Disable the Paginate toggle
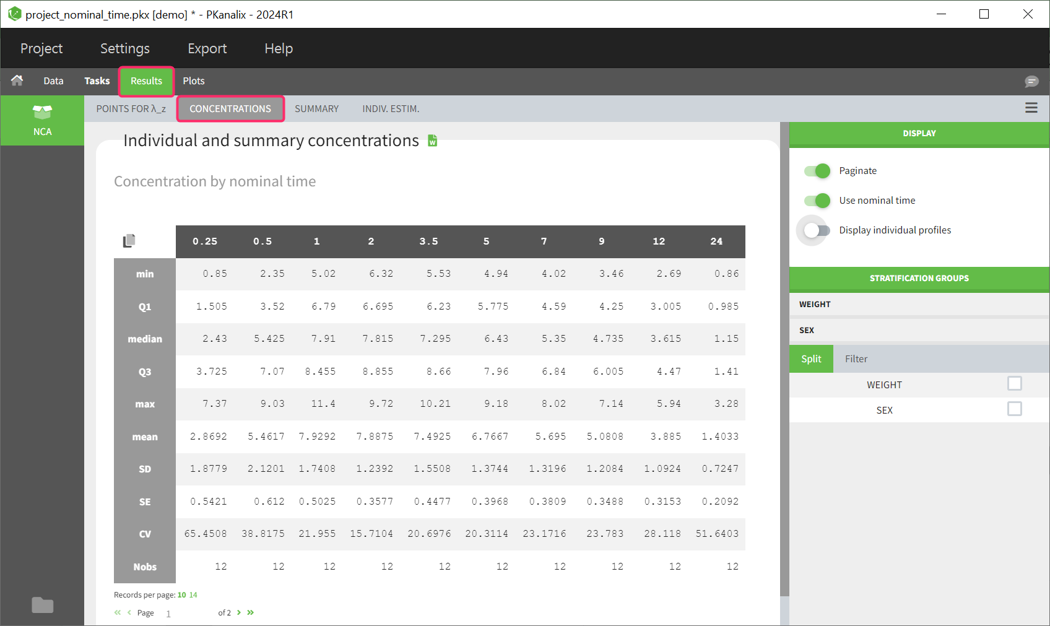The image size is (1050, 626). click(x=817, y=171)
